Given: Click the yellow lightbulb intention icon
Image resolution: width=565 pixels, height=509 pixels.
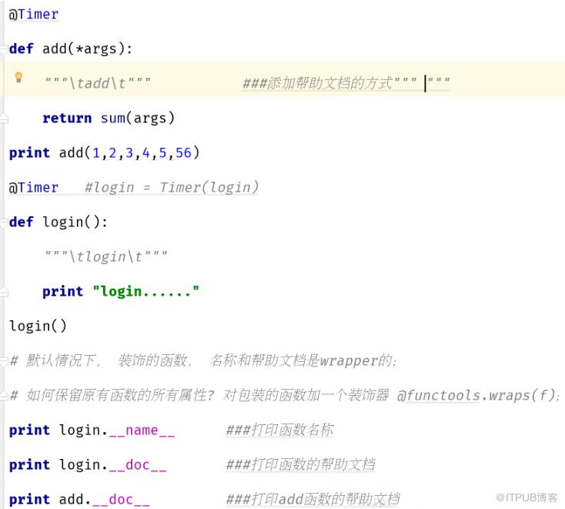Looking at the screenshot, I should (x=18, y=77).
